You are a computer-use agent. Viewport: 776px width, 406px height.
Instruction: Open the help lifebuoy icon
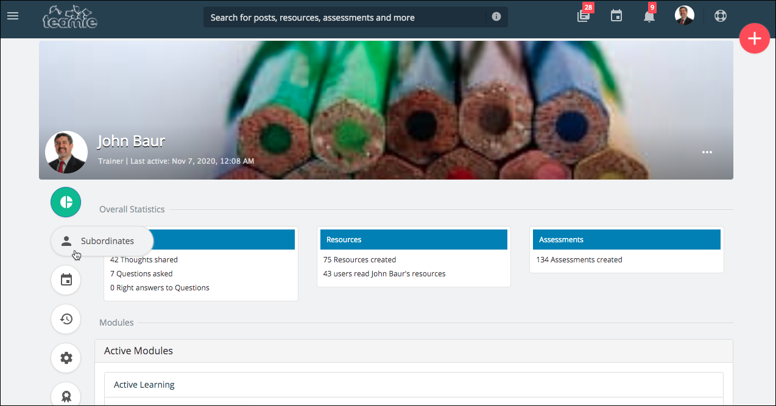pos(721,16)
